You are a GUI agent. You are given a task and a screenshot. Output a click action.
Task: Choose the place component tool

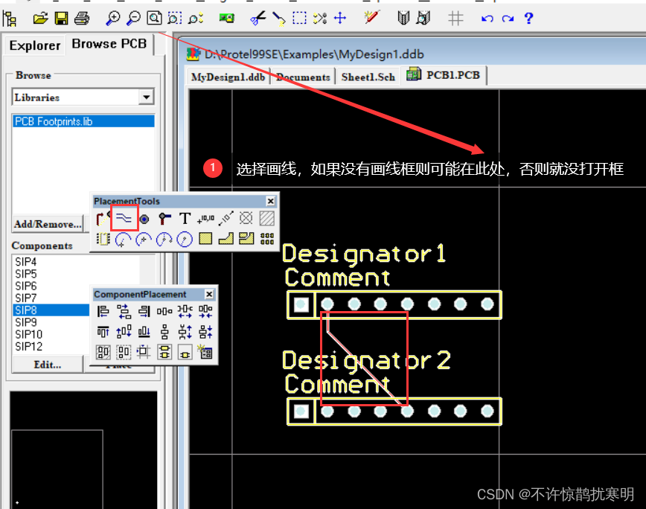pos(103,239)
